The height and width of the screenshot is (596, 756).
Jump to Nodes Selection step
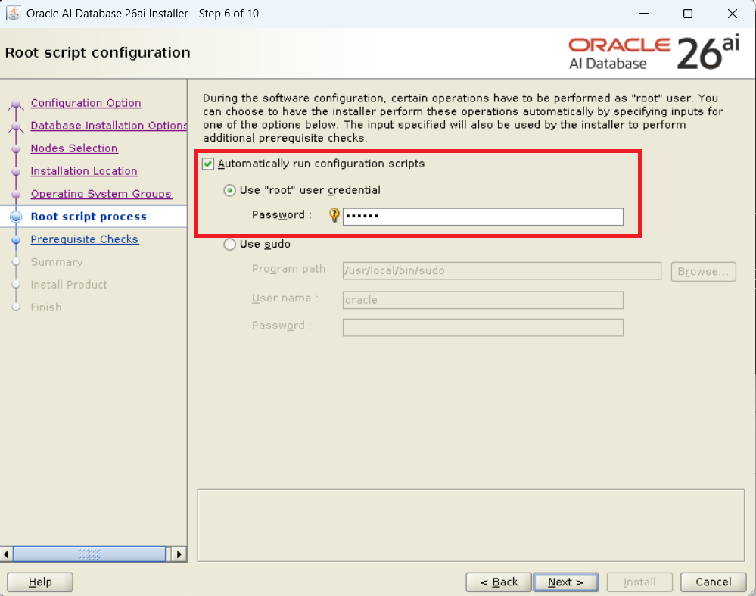coord(74,148)
